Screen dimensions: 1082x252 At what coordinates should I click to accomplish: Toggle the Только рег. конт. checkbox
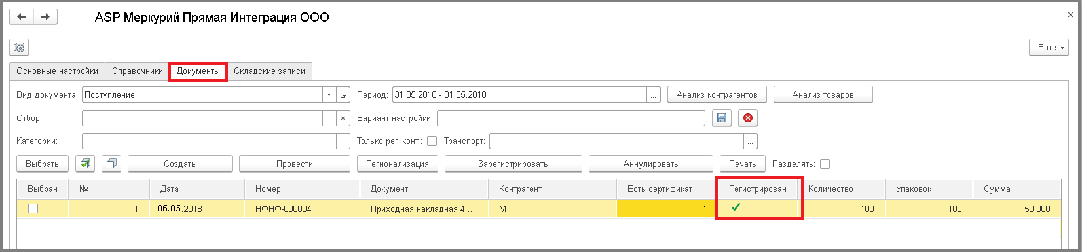click(432, 141)
